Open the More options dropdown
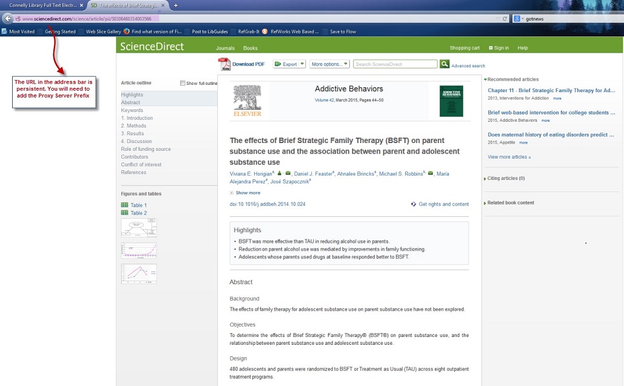This screenshot has width=624, height=386. pyautogui.click(x=329, y=64)
